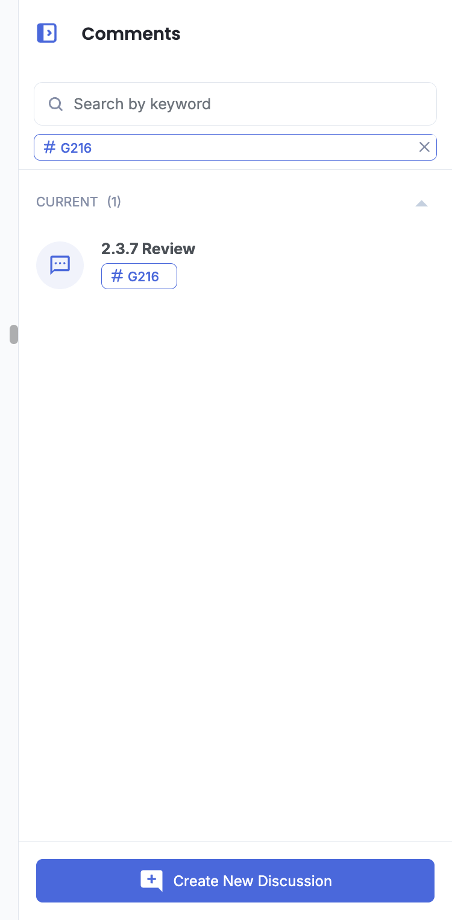Click the G216 text in the tag filter field

point(76,148)
